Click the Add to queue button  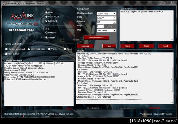pos(97,38)
